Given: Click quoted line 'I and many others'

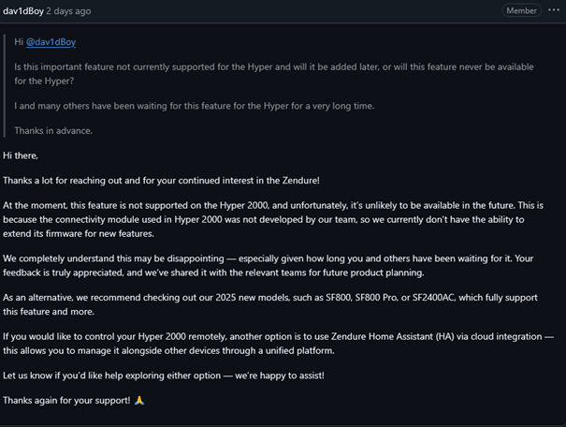Looking at the screenshot, I should (x=195, y=106).
